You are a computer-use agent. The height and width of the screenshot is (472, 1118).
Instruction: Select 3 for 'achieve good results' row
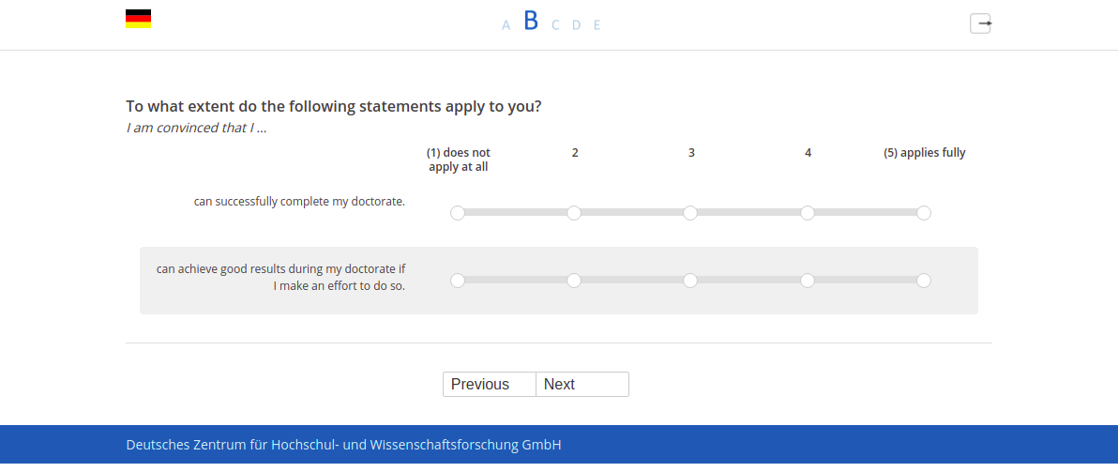click(x=690, y=281)
